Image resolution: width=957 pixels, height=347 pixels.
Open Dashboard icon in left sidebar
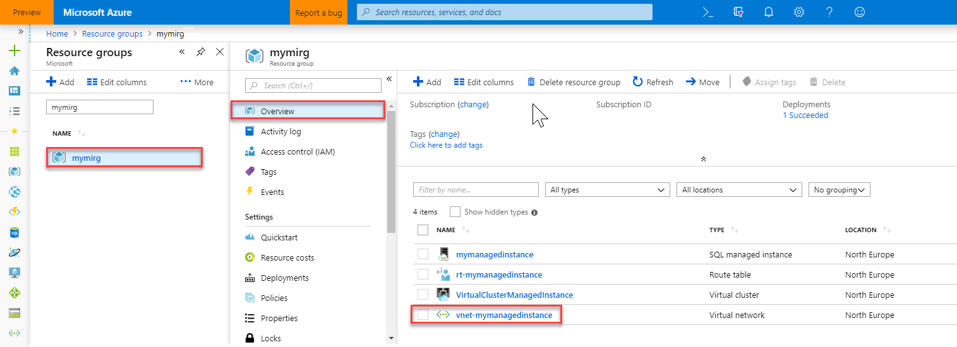pyautogui.click(x=15, y=91)
